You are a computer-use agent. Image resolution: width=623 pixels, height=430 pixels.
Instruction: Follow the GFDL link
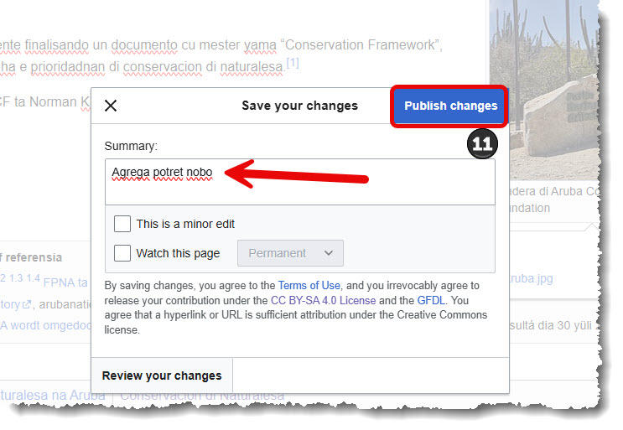tap(431, 301)
